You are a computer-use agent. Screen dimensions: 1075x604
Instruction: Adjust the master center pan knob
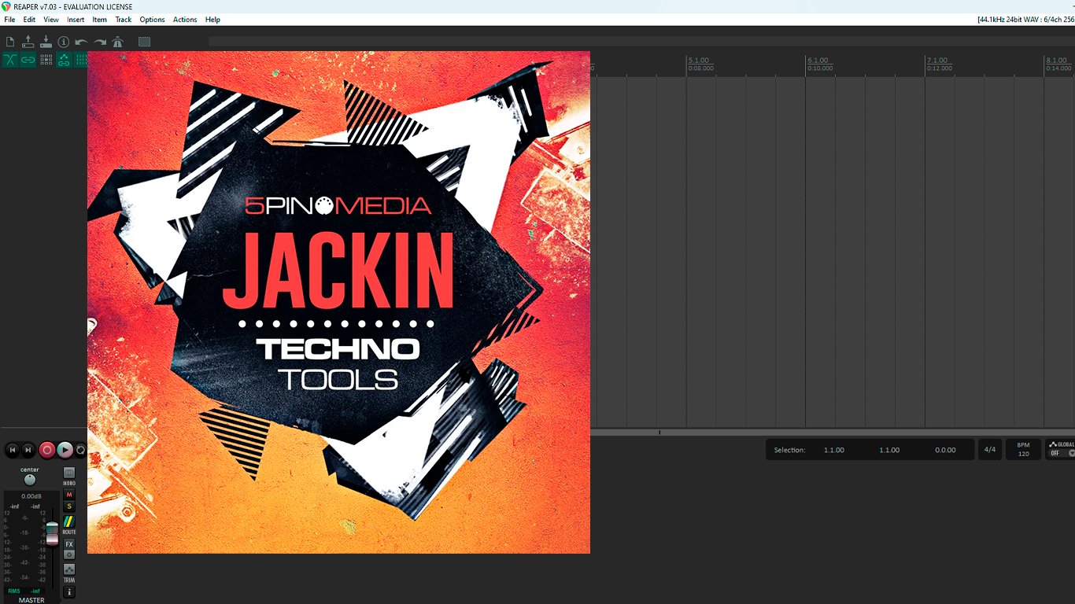coord(30,480)
